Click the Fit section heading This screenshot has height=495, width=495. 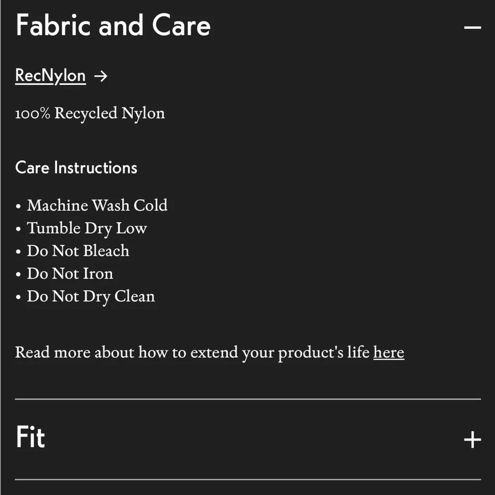[x=30, y=437]
